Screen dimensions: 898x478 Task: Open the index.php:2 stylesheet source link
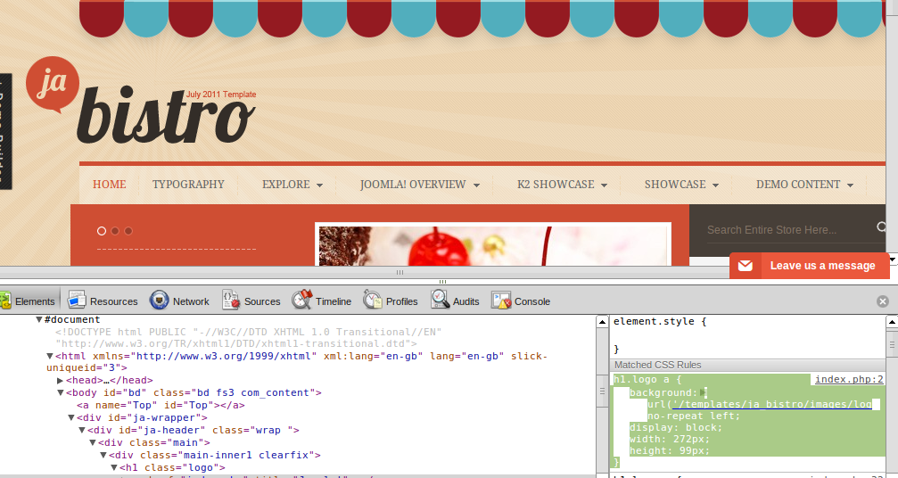click(848, 380)
